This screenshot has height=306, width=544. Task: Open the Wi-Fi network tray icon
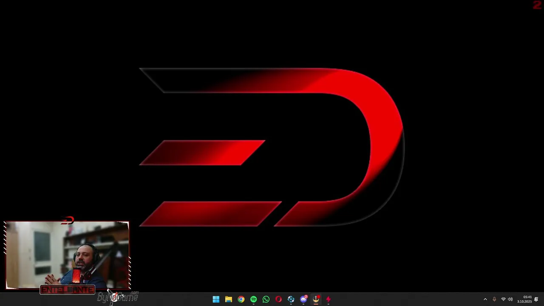click(503, 299)
